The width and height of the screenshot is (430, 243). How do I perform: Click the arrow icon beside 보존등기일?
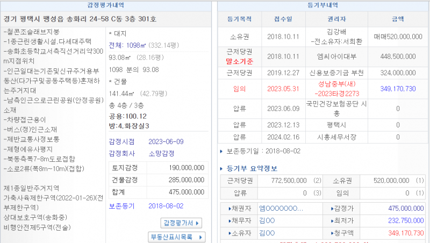pyautogui.click(x=222, y=152)
